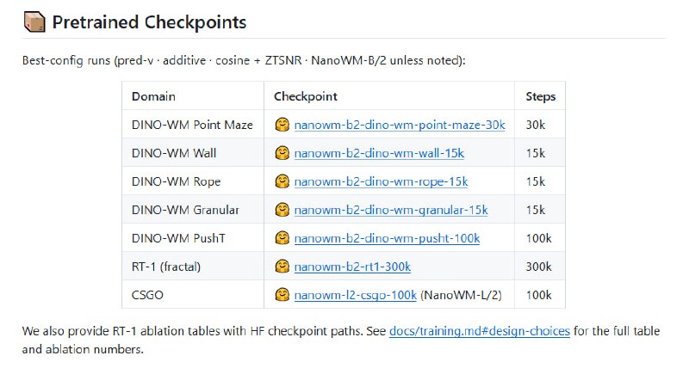
Task: Open nanowm-l2-csgo-100k checkpoint link
Action: coord(355,295)
